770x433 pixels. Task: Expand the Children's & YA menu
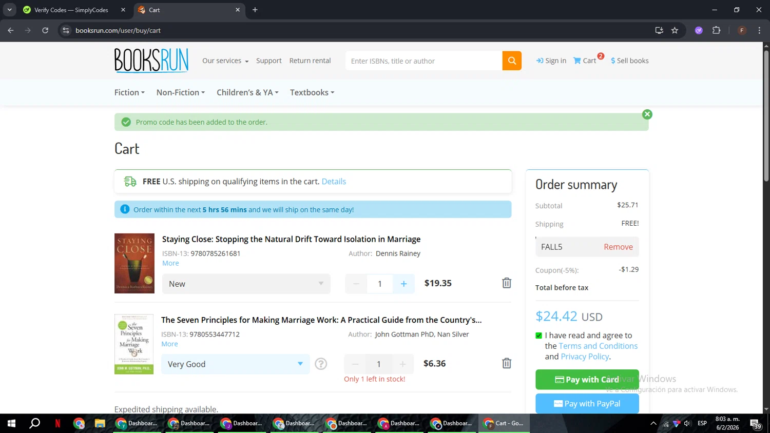tap(247, 92)
